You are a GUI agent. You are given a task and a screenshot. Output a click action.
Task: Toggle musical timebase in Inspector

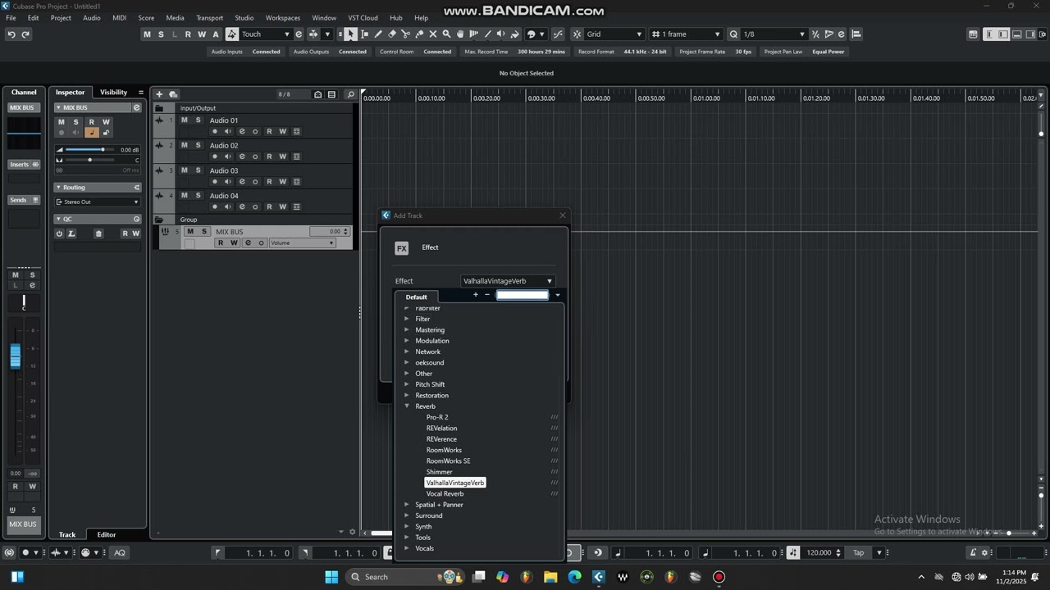click(x=91, y=133)
